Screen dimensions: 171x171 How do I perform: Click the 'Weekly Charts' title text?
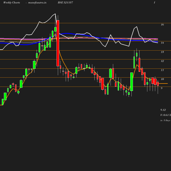pos(12,3)
